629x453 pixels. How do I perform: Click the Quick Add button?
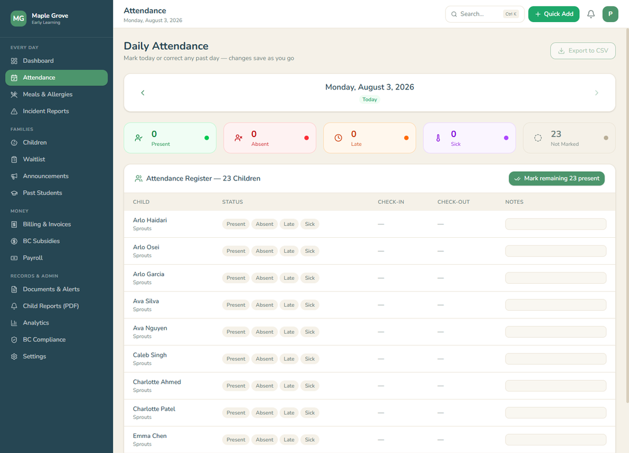pos(554,14)
